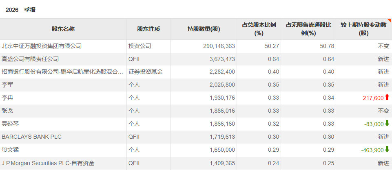Click shareholder name 吴经琴
This screenshot has width=392, height=170.
click(x=11, y=124)
